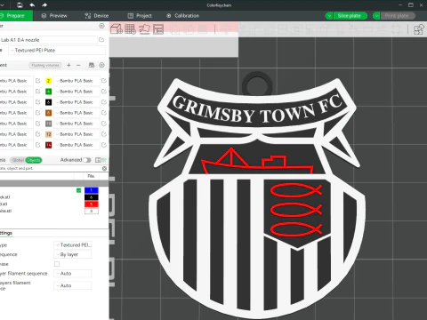Edit preset icon for filament 10 row
427x320 pixels.
tap(104, 124)
